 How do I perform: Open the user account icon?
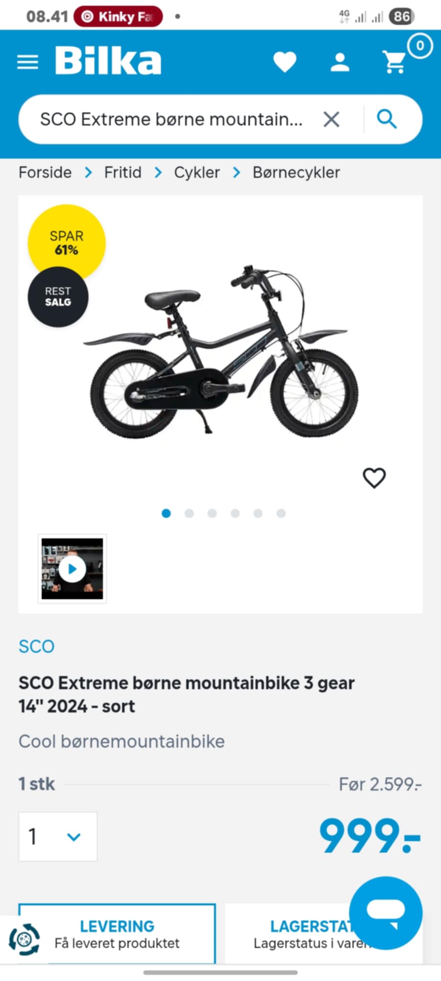(x=340, y=62)
